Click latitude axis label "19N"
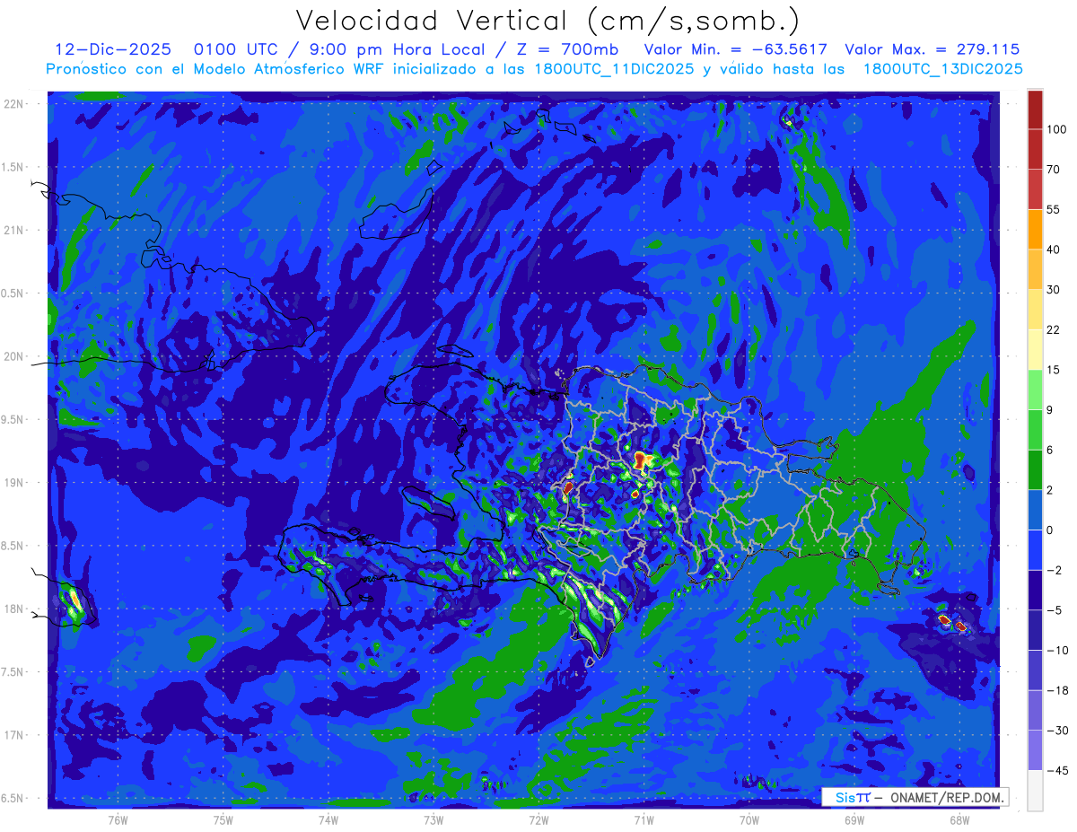 point(13,483)
